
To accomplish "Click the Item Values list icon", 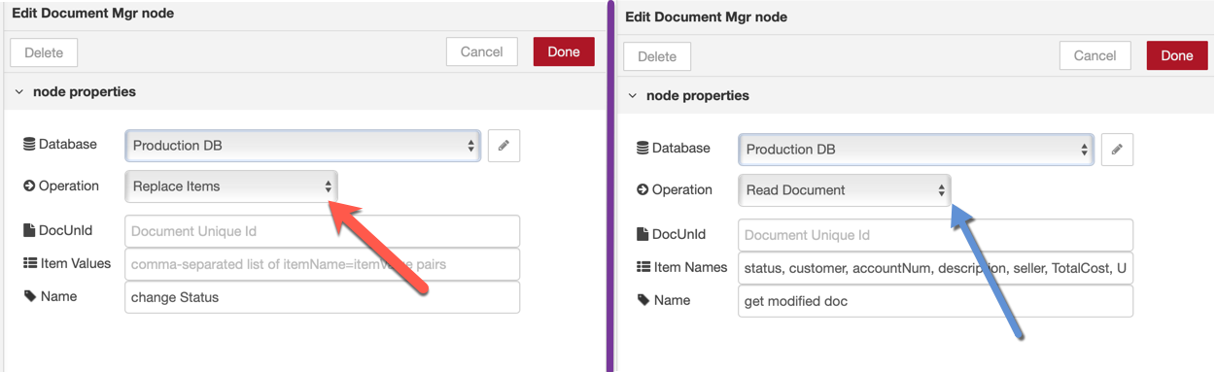I will coord(29,263).
